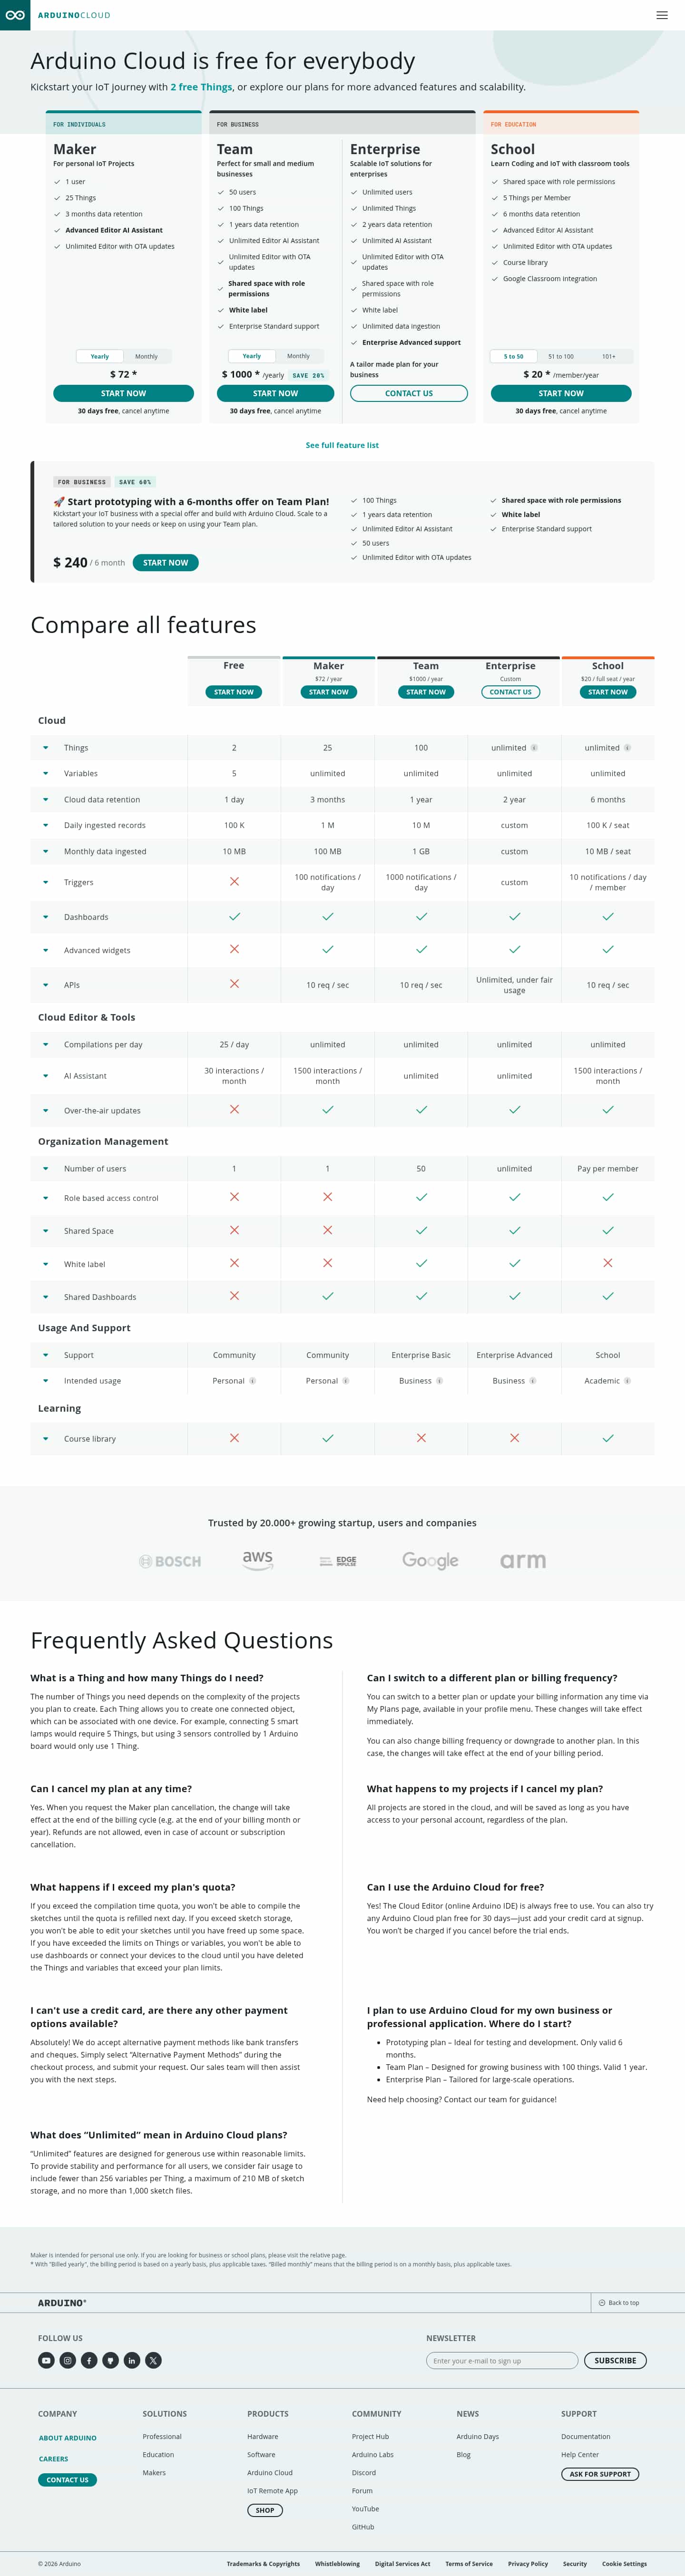This screenshot has height=2576, width=685.
Task: Expand the Variables feature row
Action: [45, 773]
